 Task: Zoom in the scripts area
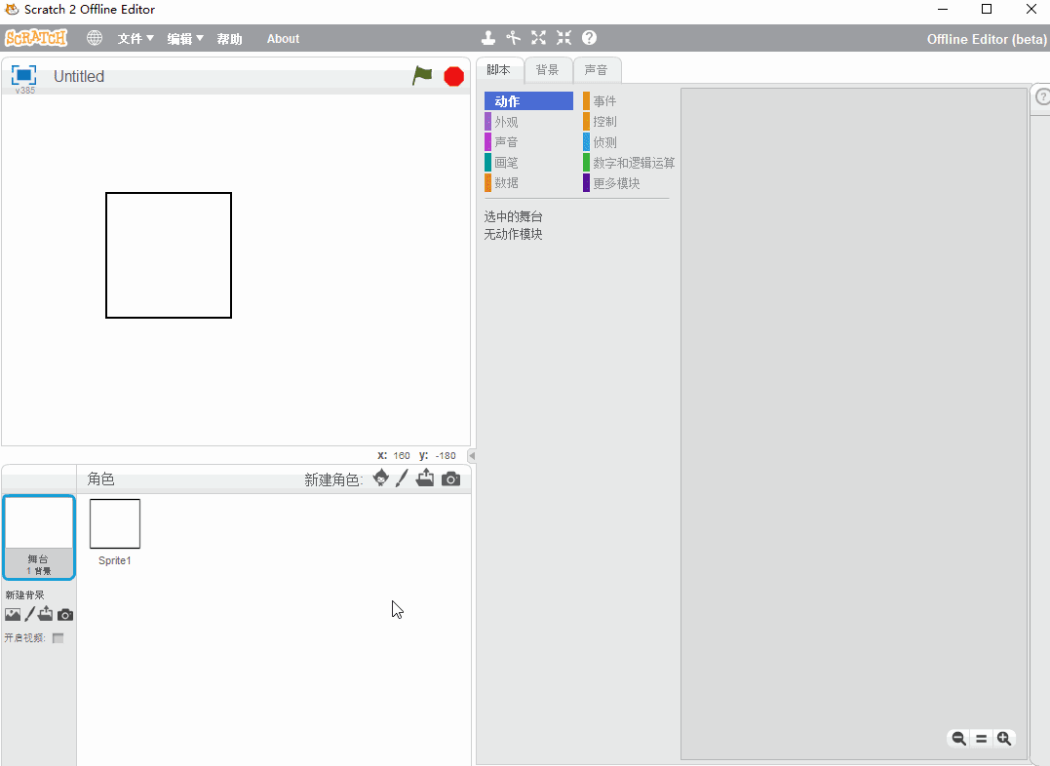pyautogui.click(x=1004, y=739)
